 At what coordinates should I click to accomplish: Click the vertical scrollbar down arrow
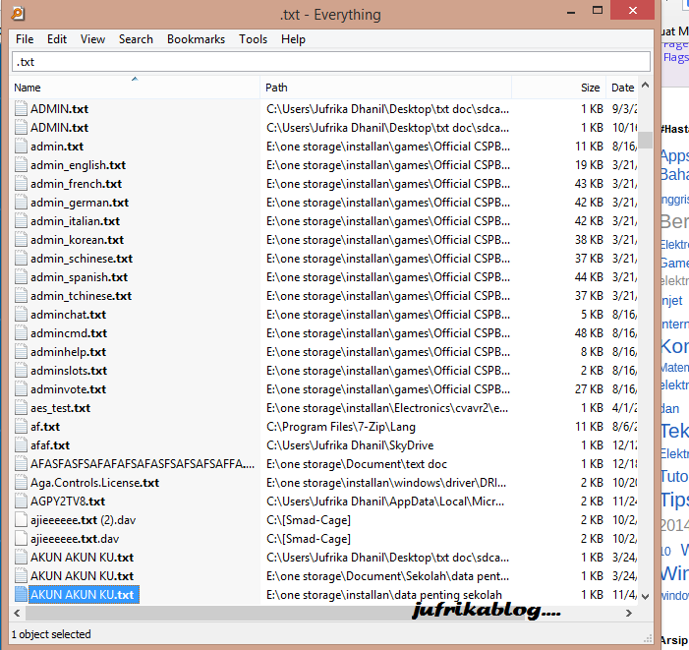(645, 596)
